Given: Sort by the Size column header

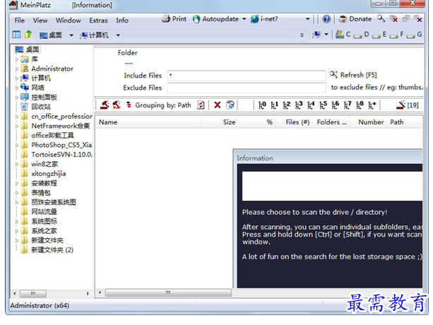Looking at the screenshot, I should pyautogui.click(x=220, y=122).
